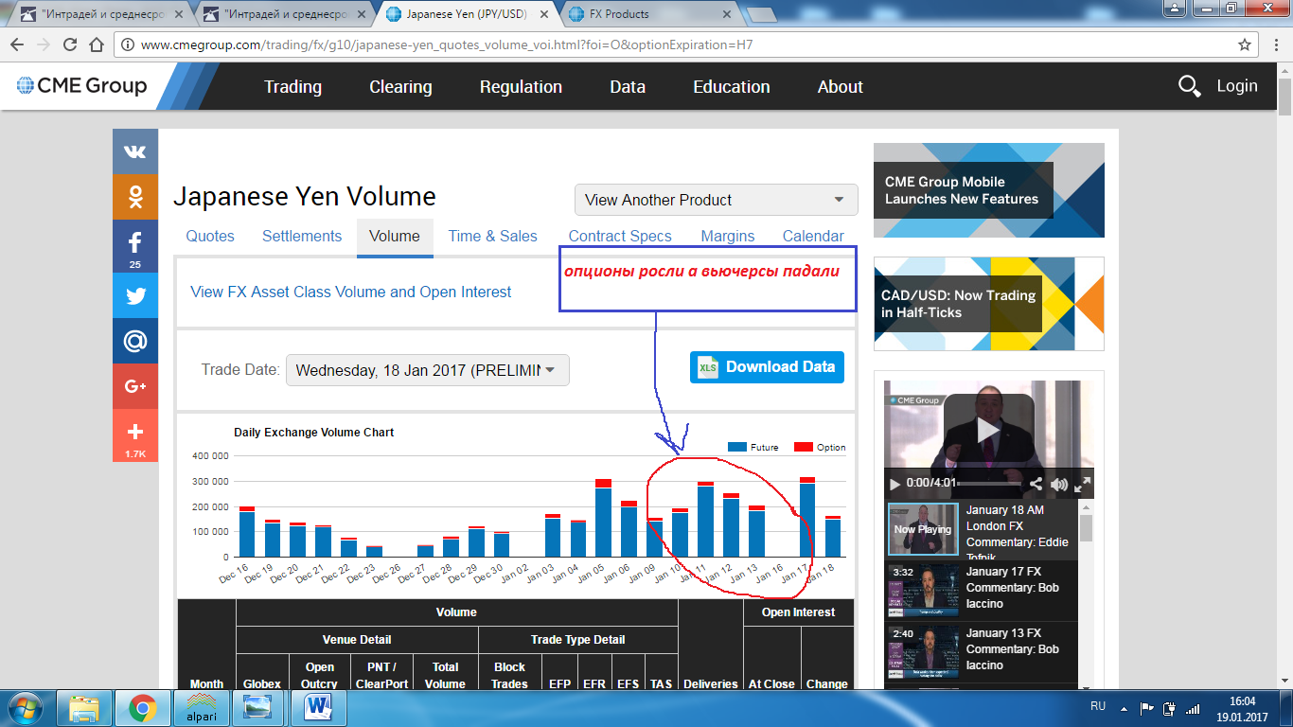This screenshot has width=1293, height=727.
Task: Open Windows Start menu
Action: tap(26, 706)
